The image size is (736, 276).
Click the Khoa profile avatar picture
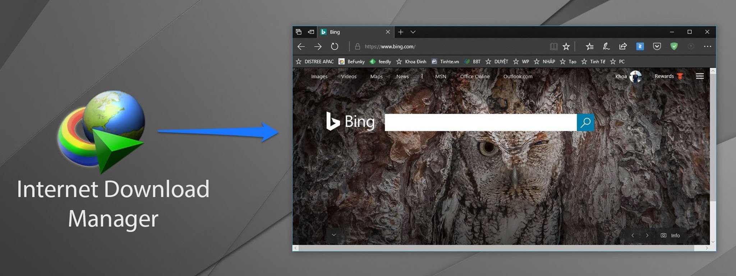pyautogui.click(x=635, y=77)
